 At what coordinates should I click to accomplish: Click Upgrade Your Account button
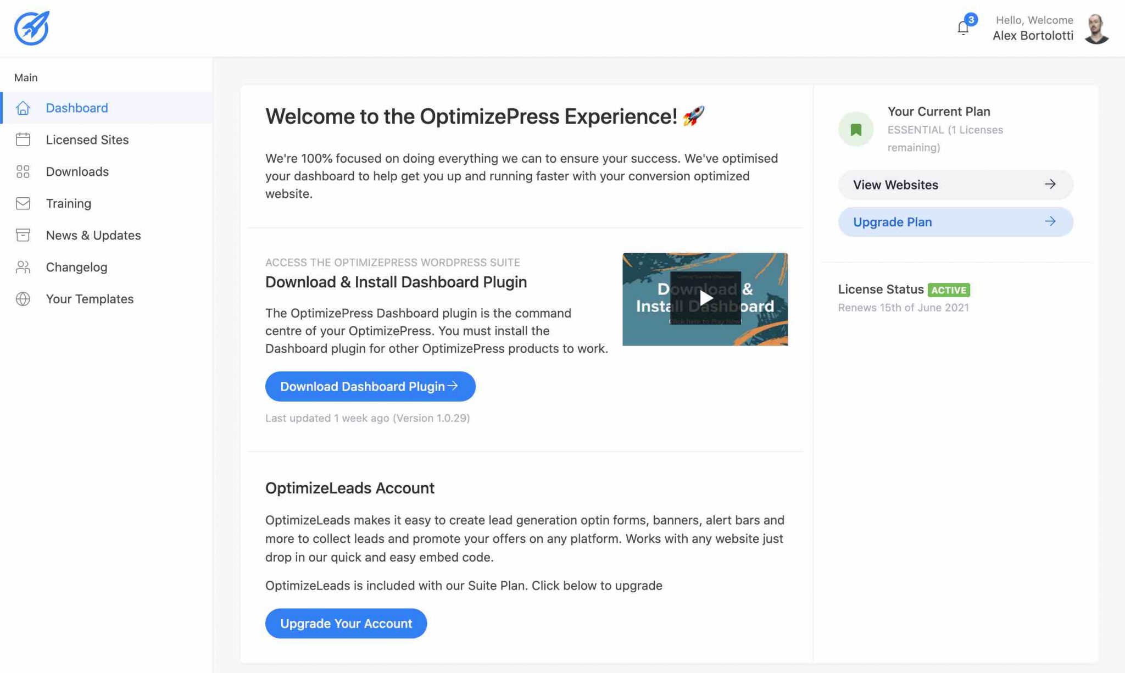[346, 624]
